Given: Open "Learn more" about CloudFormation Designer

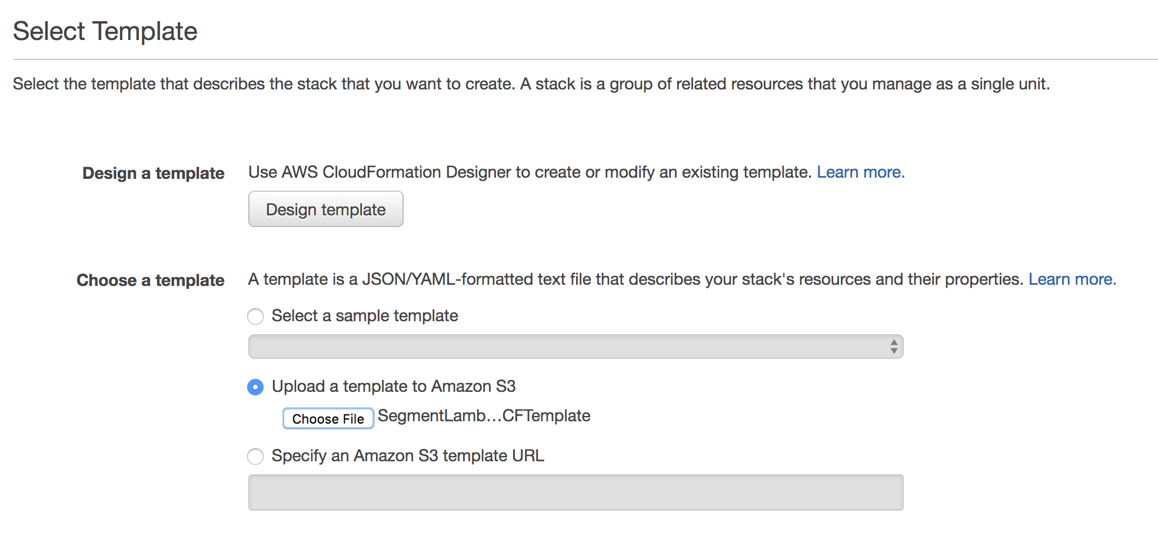Looking at the screenshot, I should 860,172.
